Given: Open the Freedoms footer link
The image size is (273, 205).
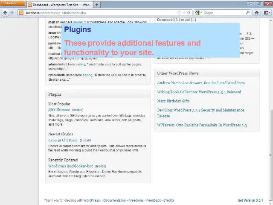Looking at the screenshot, I should pyautogui.click(x=136, y=200).
